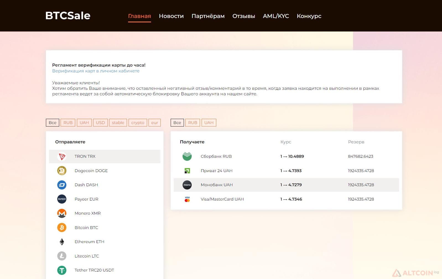Filter sending currencies by stable

point(118,123)
